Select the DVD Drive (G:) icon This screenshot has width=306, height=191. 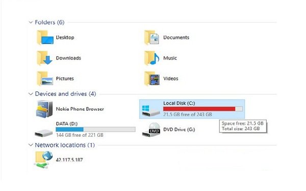(151, 130)
